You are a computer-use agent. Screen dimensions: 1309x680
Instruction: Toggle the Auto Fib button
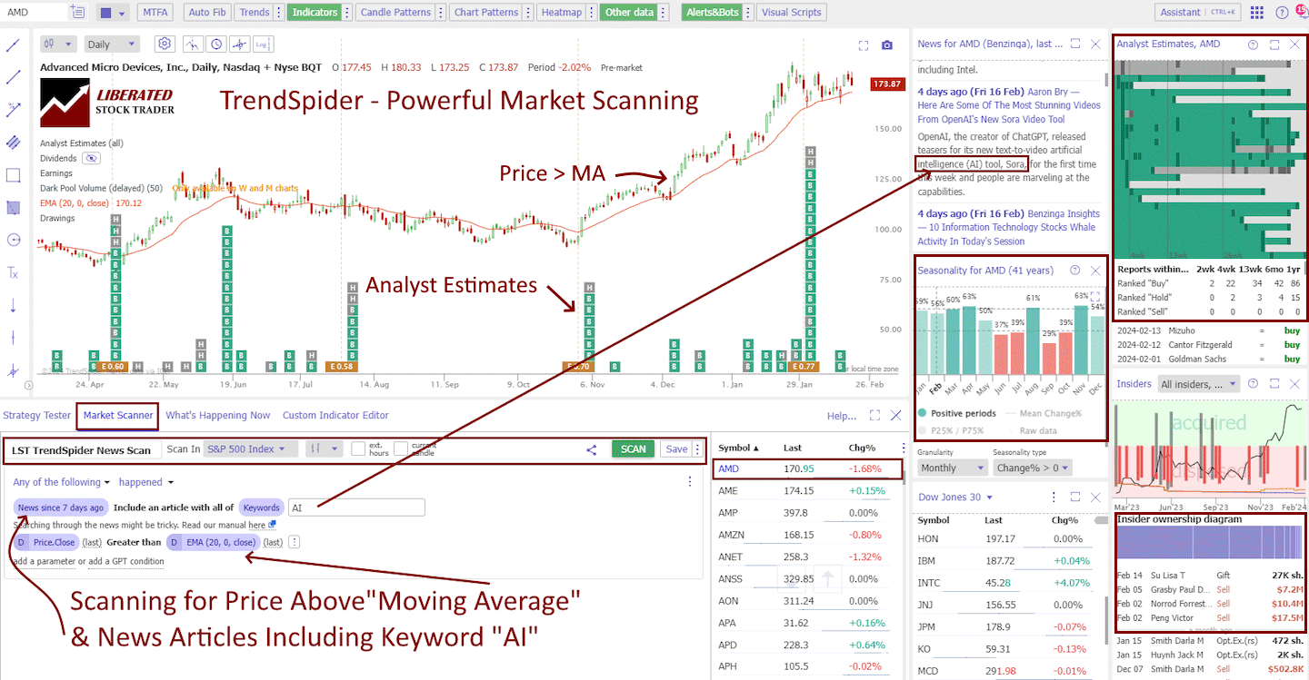[x=207, y=13]
